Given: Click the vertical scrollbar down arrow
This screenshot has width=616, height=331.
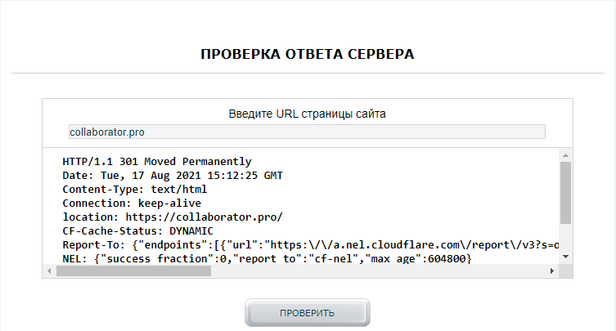Looking at the screenshot, I should 565,257.
